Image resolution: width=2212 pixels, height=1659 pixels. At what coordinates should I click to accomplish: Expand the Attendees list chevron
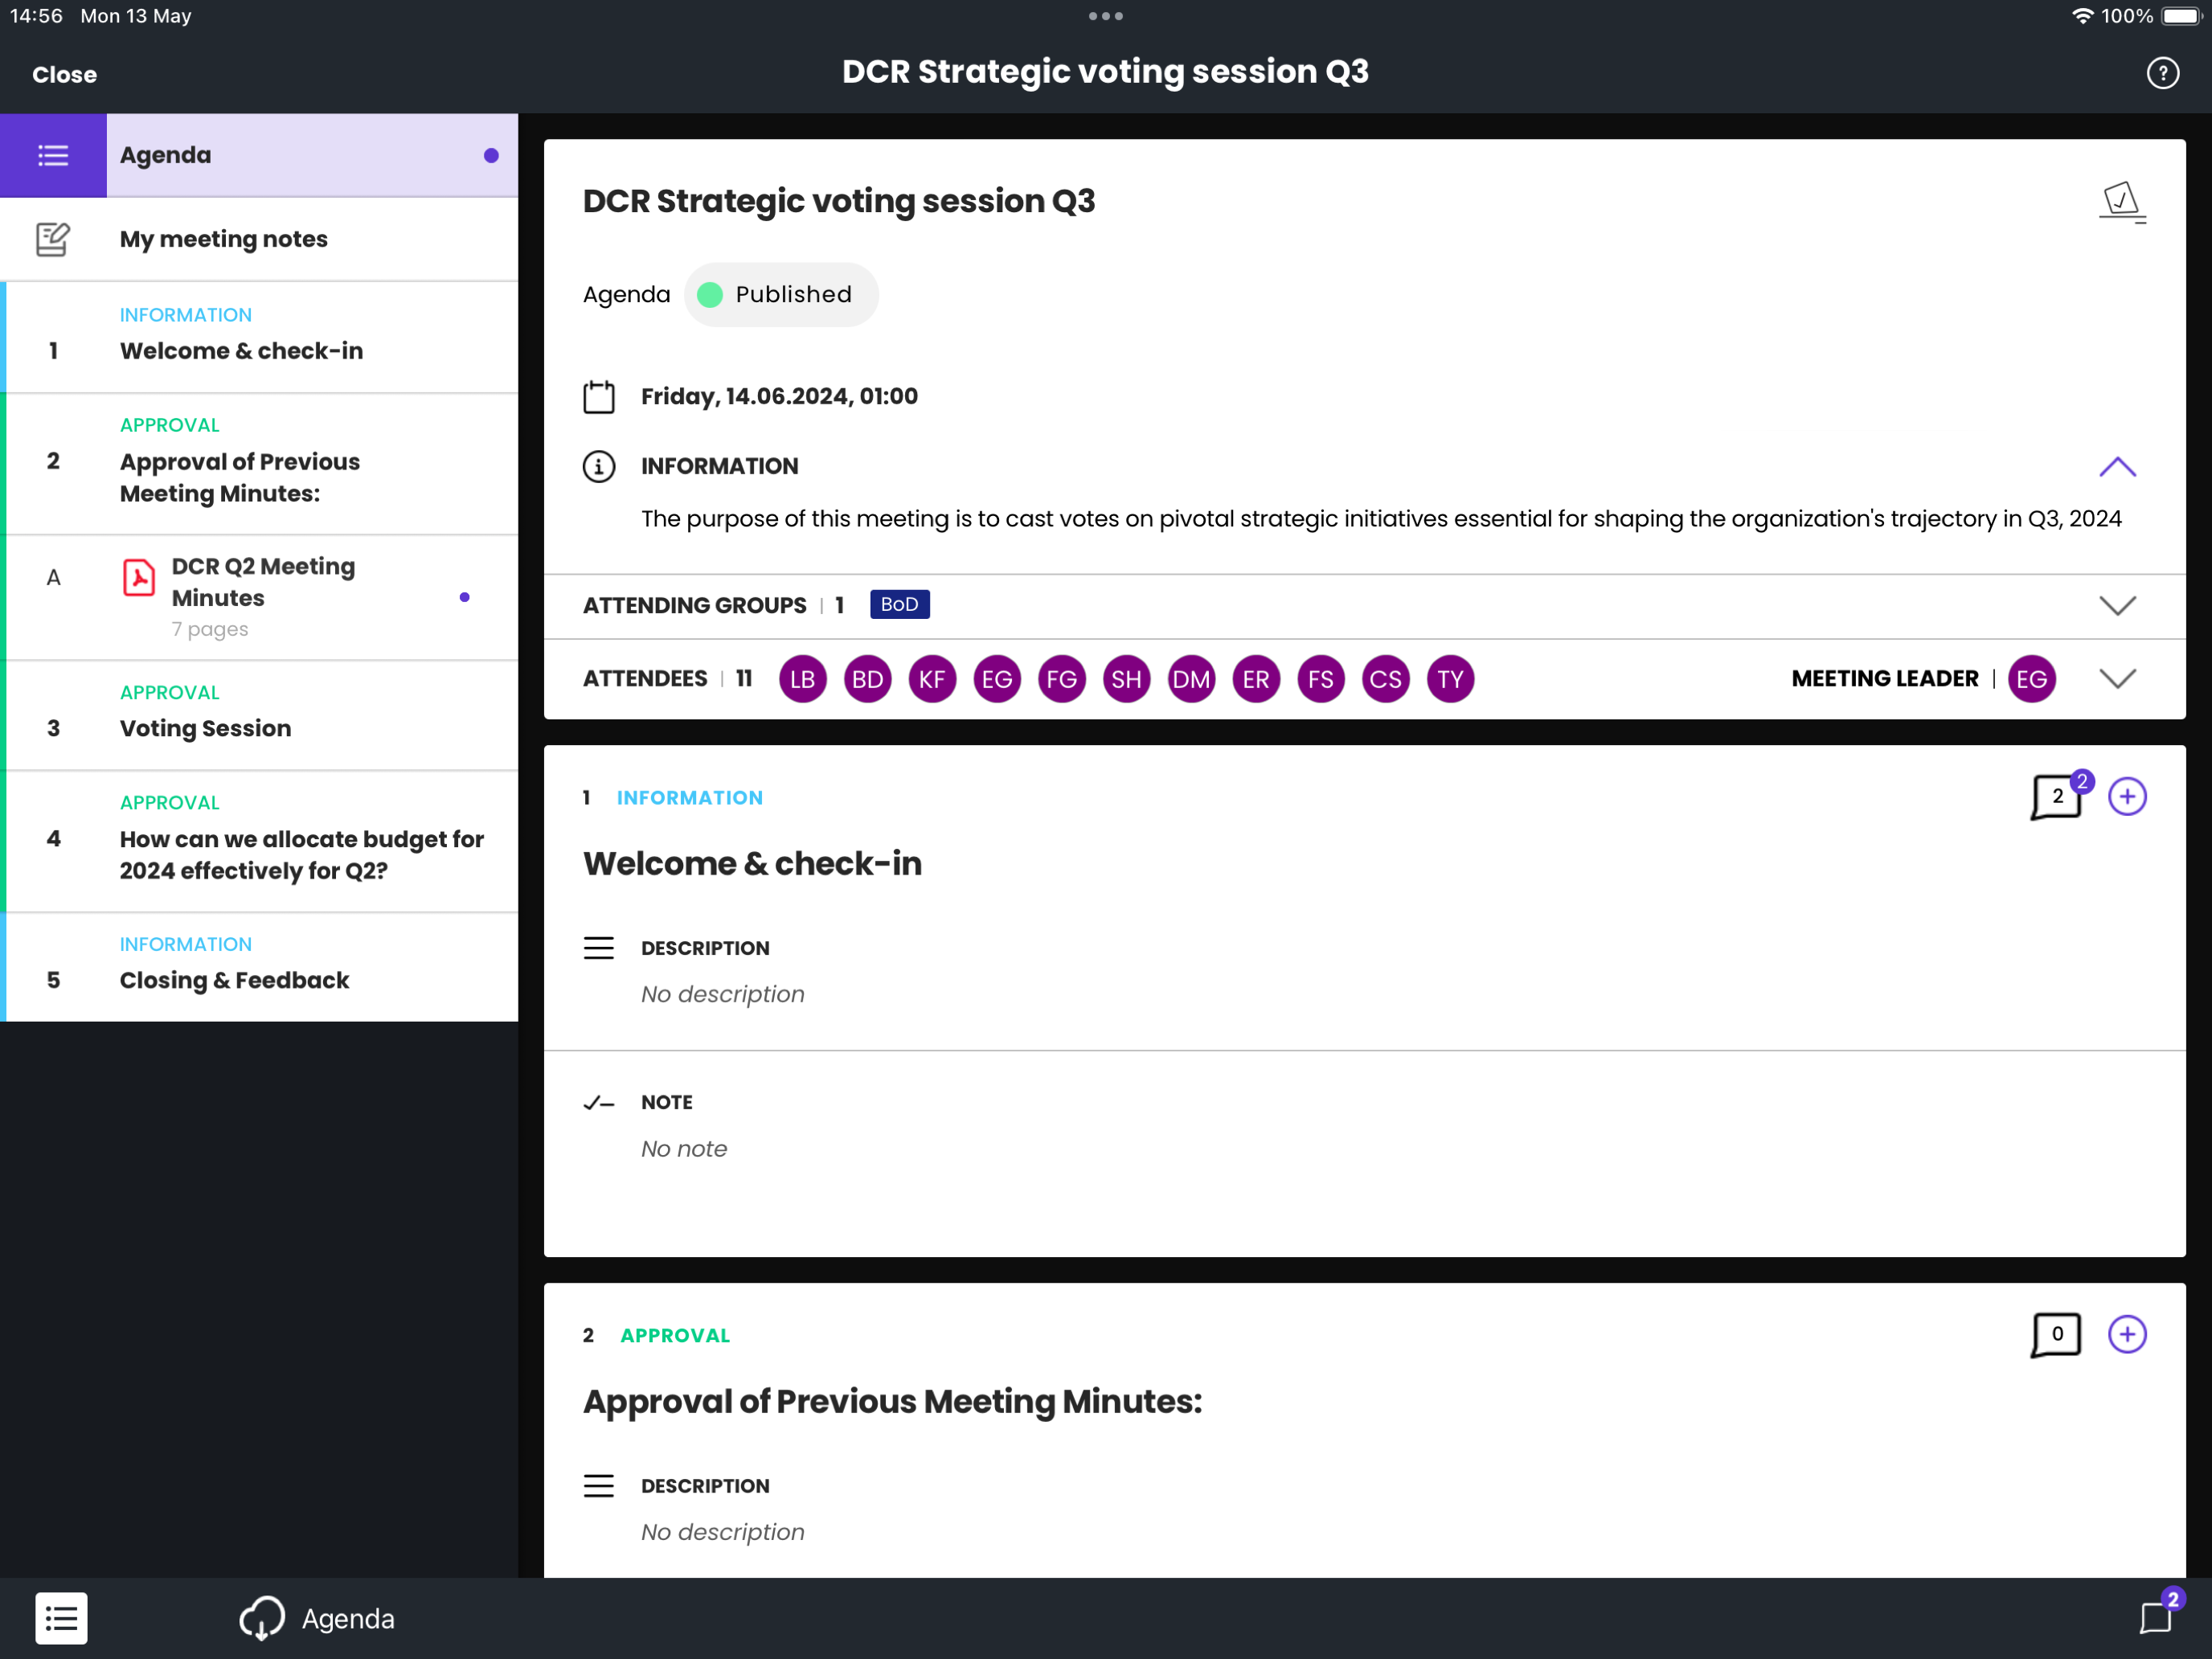point(2116,679)
